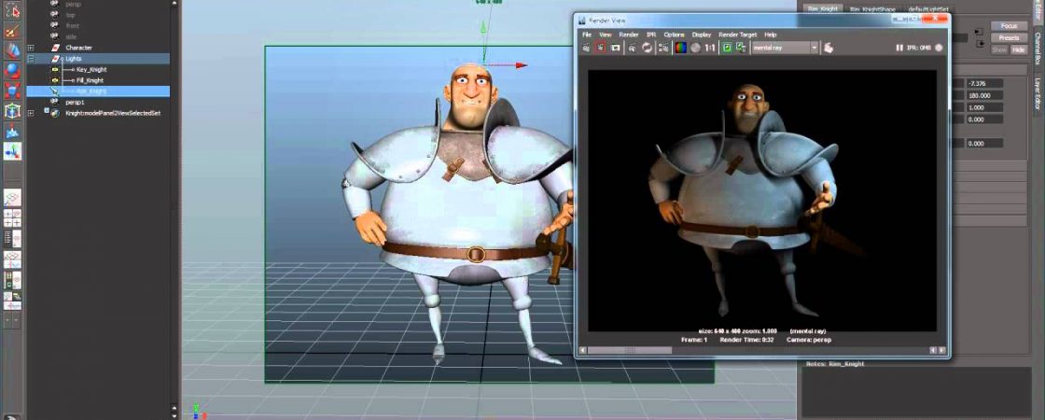Image resolution: width=1045 pixels, height=420 pixels.
Task: Select the Show Manipulator tool
Action: (x=13, y=151)
